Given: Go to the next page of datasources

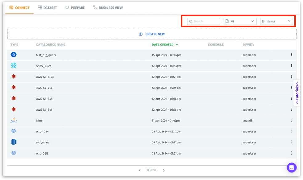Looking at the screenshot, I should [164, 170].
